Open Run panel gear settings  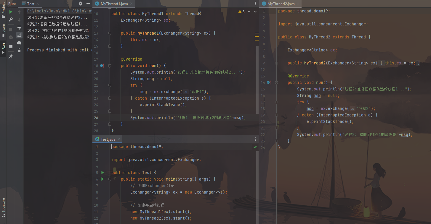81,4
